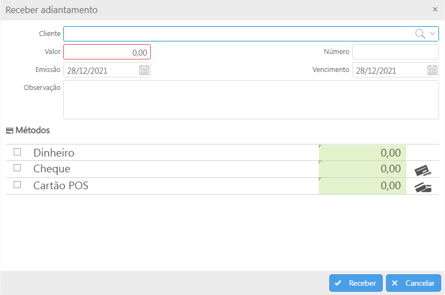Focus the Número input field
Viewport: 445px width, 295px height.
[x=395, y=52]
